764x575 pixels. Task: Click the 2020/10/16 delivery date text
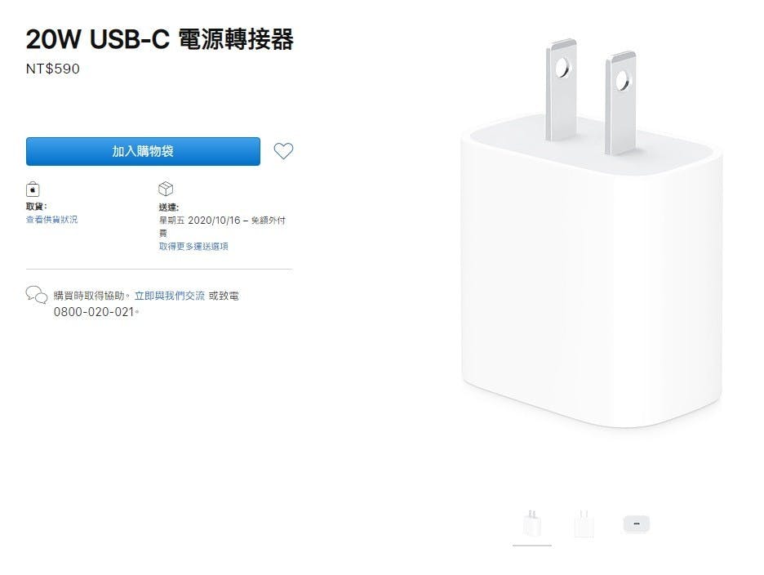coord(214,221)
